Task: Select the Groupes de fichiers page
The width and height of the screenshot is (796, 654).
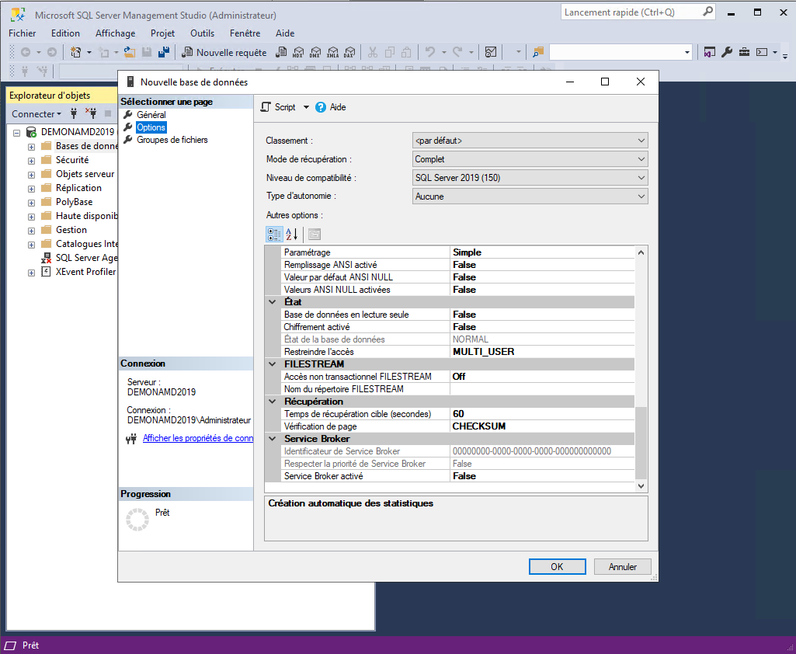Action: pos(172,140)
